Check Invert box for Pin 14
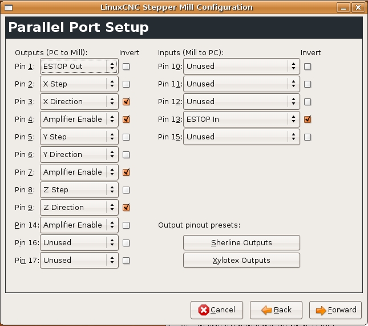 (126, 225)
